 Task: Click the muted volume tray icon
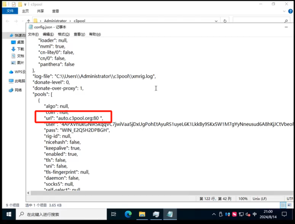pos(248,214)
